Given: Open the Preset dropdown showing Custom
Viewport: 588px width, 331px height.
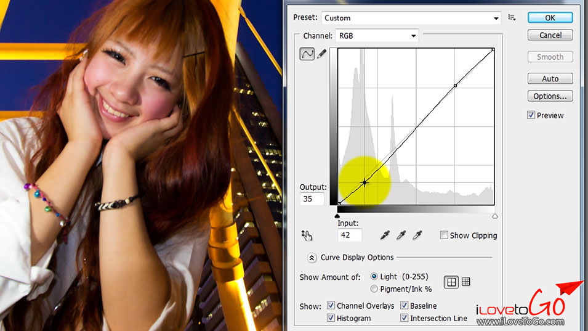Looking at the screenshot, I should [x=411, y=18].
